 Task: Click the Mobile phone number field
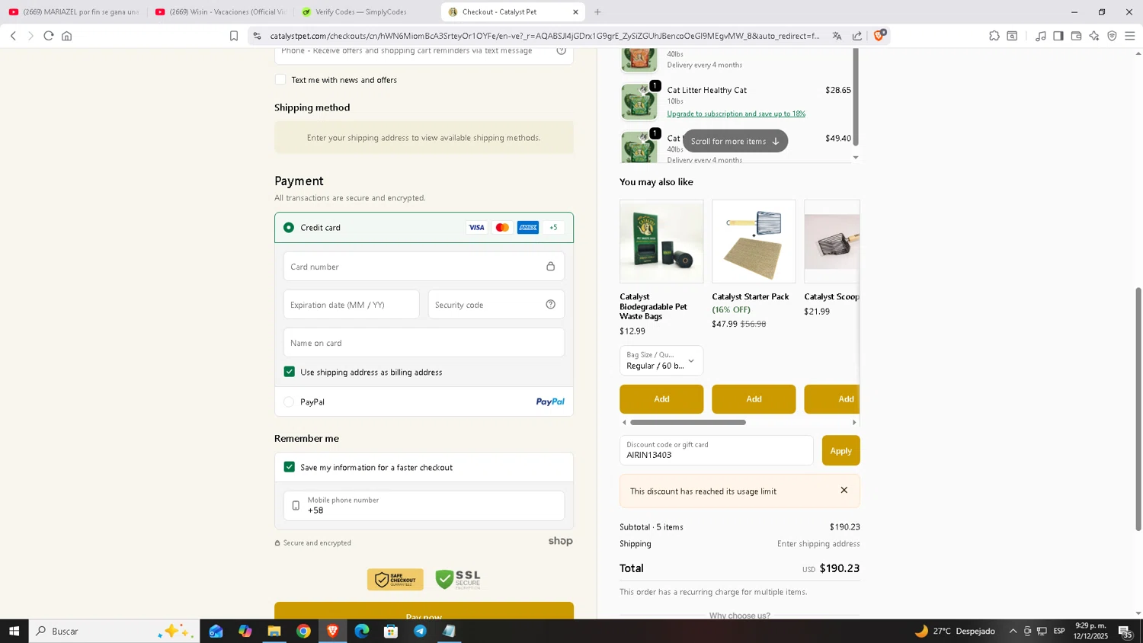click(x=424, y=506)
